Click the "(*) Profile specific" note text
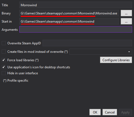Image resolution: width=134 pixels, height=117 pixels. tap(16, 81)
